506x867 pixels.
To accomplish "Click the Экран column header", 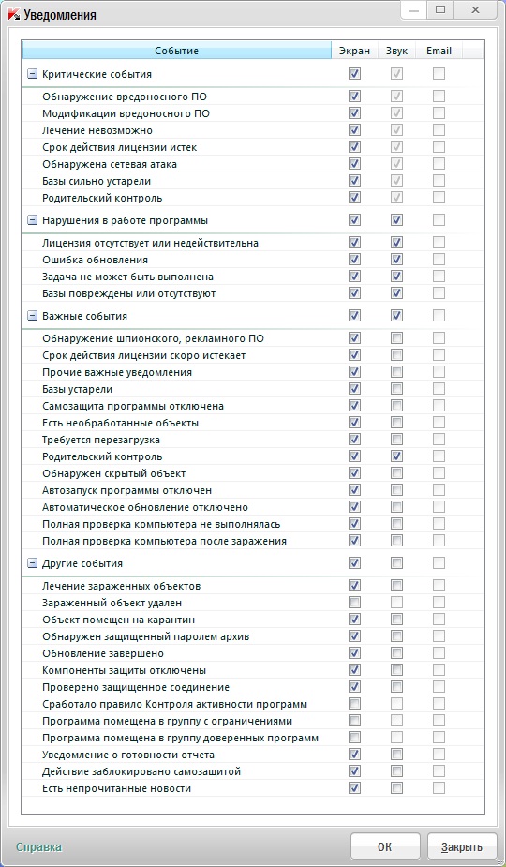I will (354, 51).
